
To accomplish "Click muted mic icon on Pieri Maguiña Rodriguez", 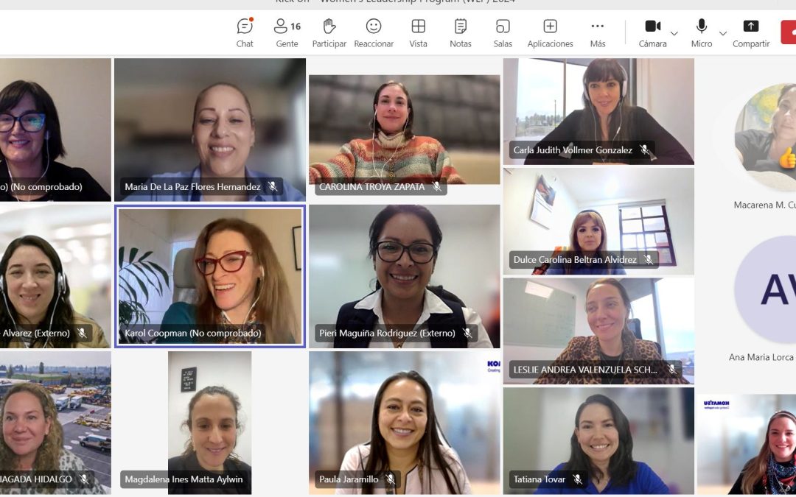I will tap(467, 334).
